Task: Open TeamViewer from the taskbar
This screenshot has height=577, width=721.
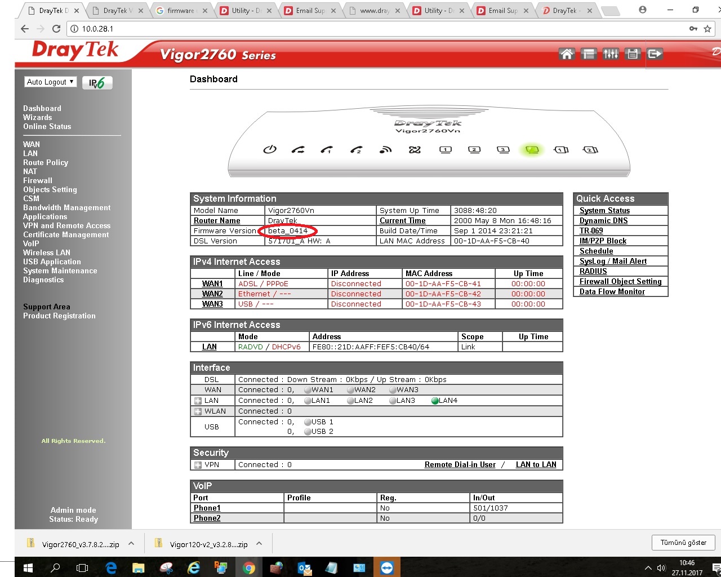Action: tap(386, 567)
